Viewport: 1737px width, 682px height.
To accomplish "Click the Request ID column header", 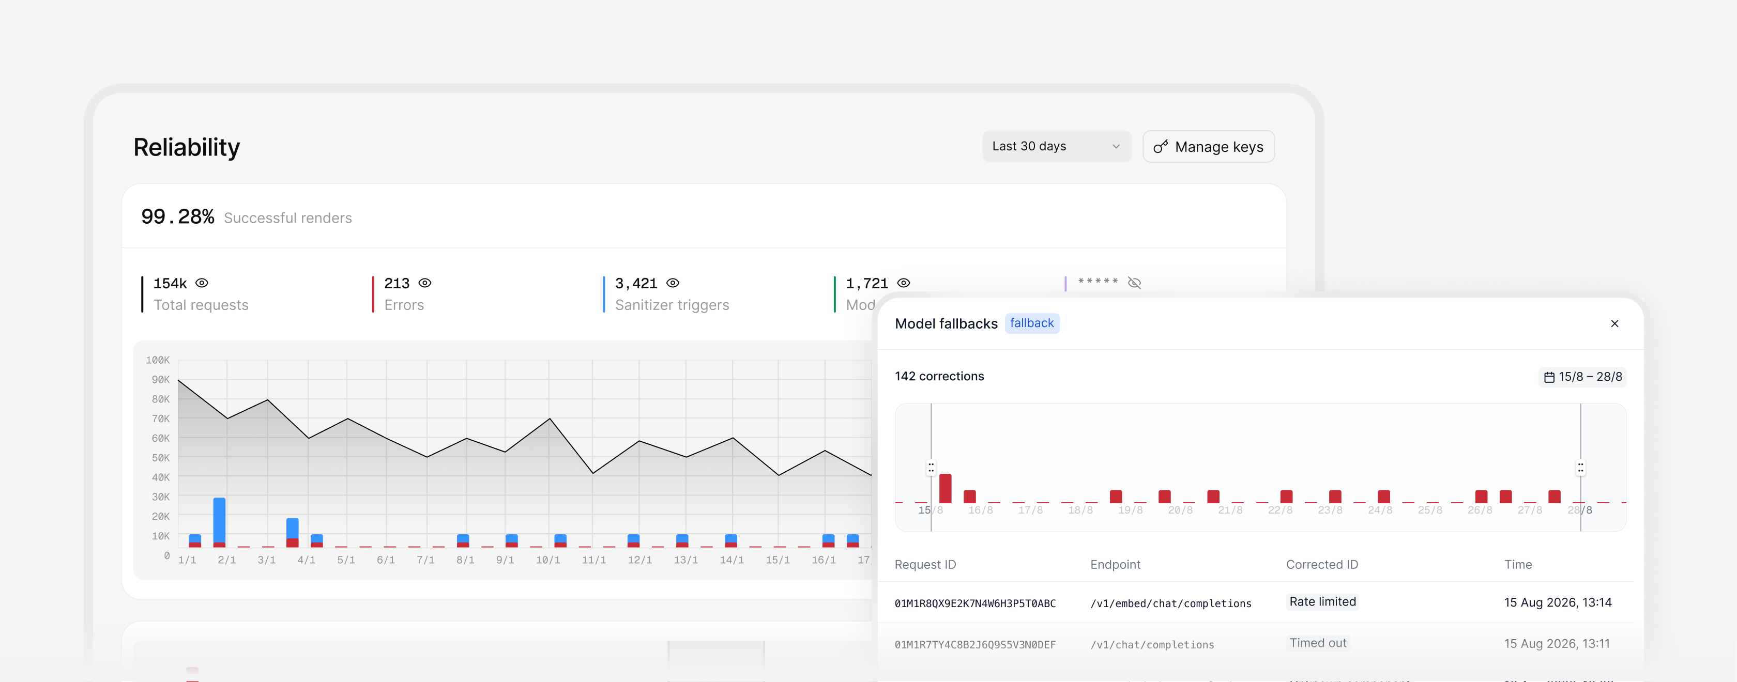I will [925, 565].
